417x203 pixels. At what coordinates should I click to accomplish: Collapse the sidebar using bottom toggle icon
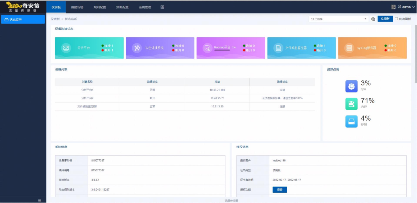click(x=40, y=201)
